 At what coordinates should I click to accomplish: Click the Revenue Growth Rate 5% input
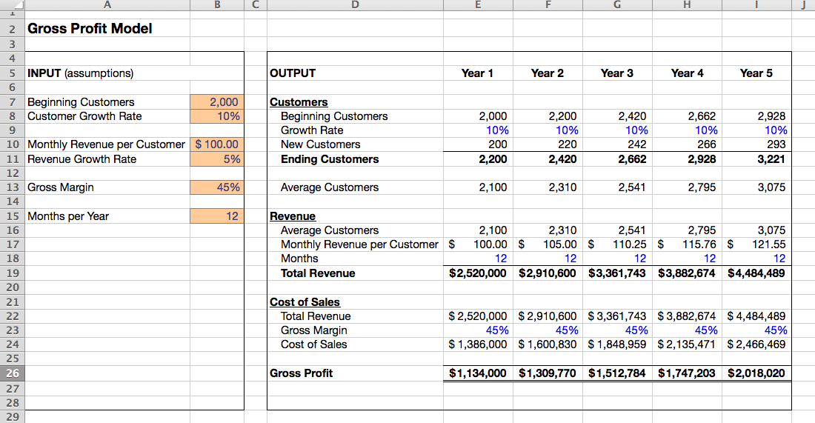pyautogui.click(x=216, y=159)
